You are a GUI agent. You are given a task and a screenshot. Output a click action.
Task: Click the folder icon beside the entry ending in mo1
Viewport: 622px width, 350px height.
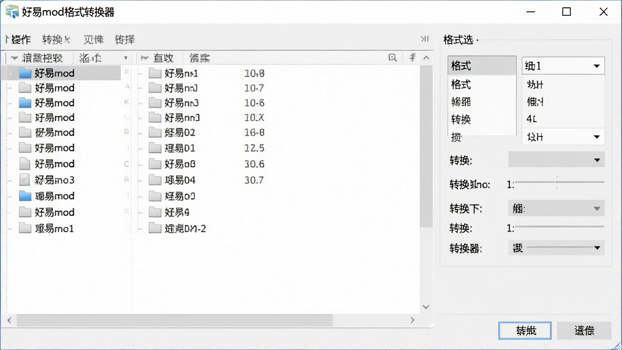[x=25, y=228]
